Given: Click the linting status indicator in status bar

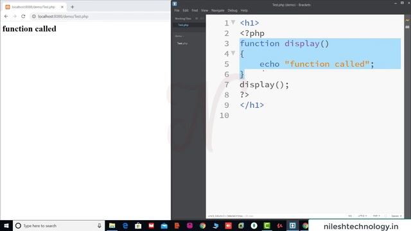Looking at the screenshot, I should point(385,216).
